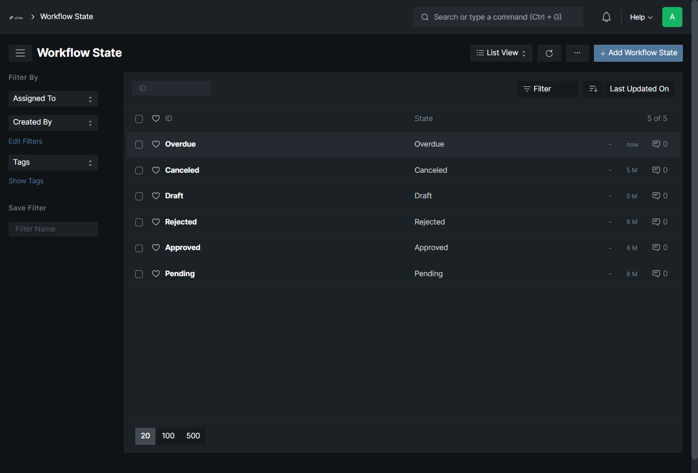Open the three-dot more options menu
The height and width of the screenshot is (473, 698).
click(x=577, y=53)
